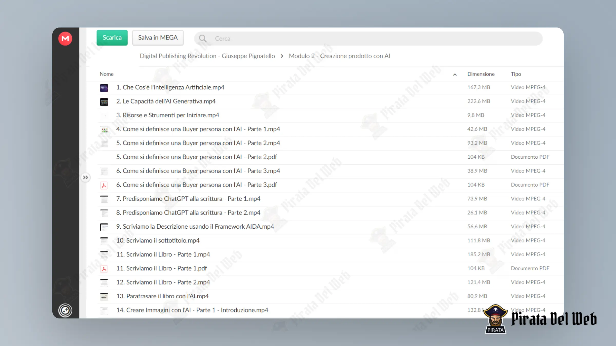The image size is (616, 346).
Task: Click the Salva in MEGA button
Action: [158, 38]
